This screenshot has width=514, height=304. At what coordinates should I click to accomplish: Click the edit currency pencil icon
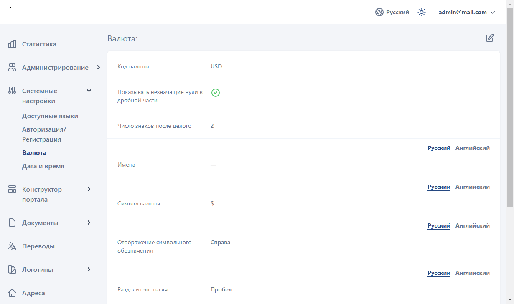click(x=490, y=38)
